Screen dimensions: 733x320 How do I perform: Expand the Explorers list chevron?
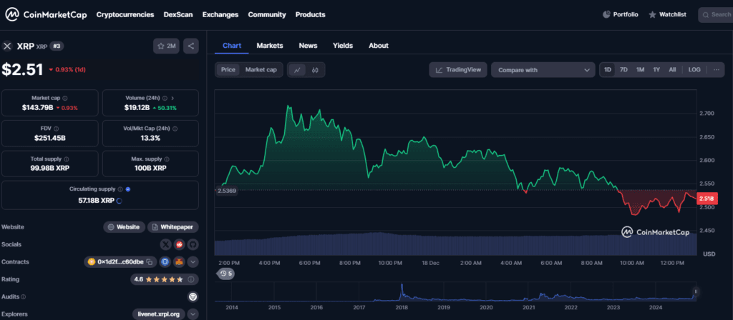click(x=193, y=314)
